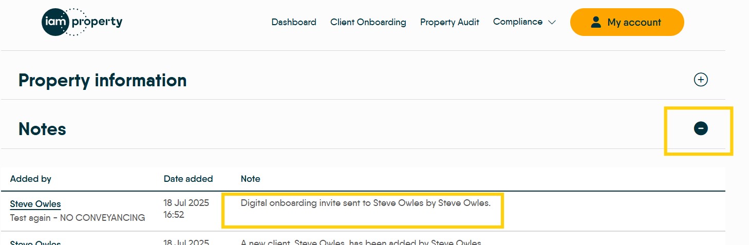Go to the Dashboard page
Image resolution: width=749 pixels, height=245 pixels.
pyautogui.click(x=294, y=22)
